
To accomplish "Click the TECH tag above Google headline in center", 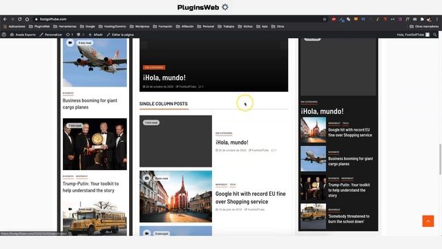I will point(233,185).
